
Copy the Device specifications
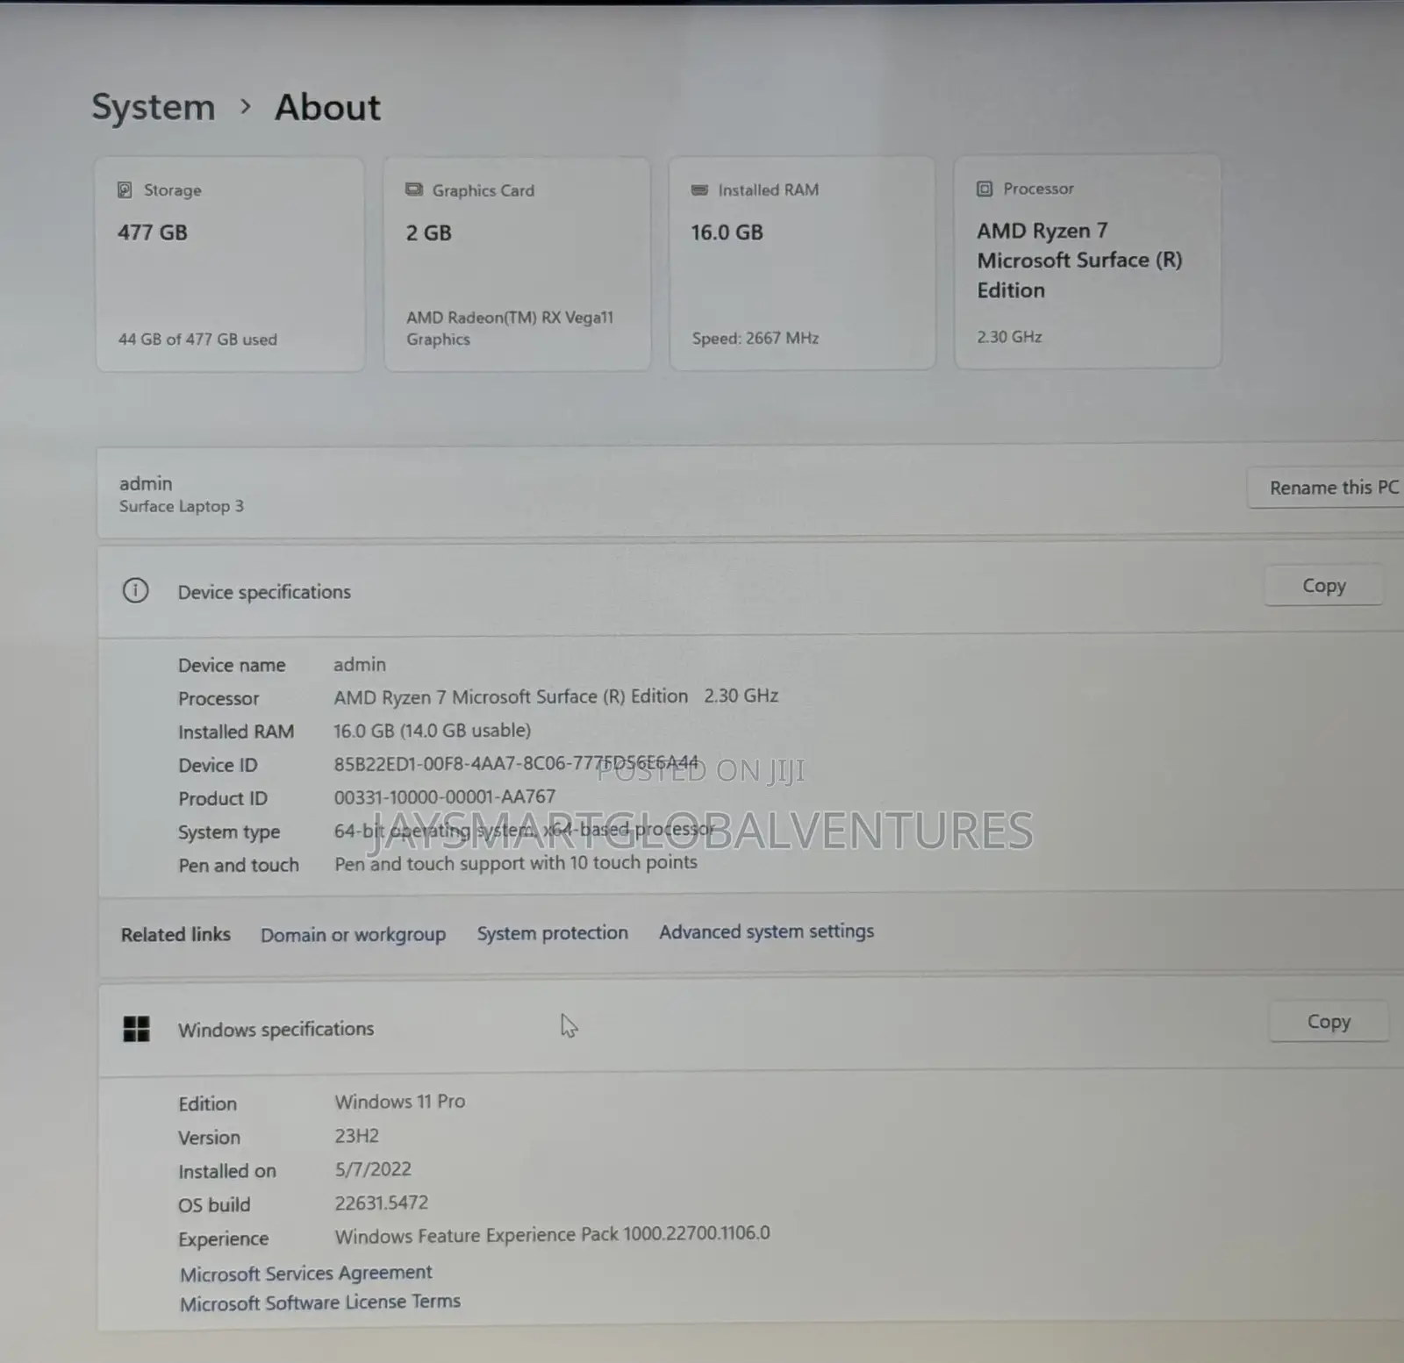pos(1323,585)
